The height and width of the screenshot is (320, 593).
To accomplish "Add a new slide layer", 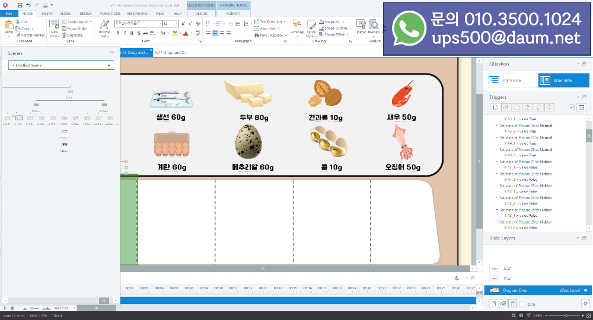I will coord(493,304).
